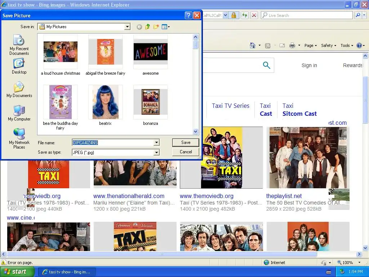Click the Marilu Henner Elaine from Taxi caption
Screen dimensions: 369x277
134,203
